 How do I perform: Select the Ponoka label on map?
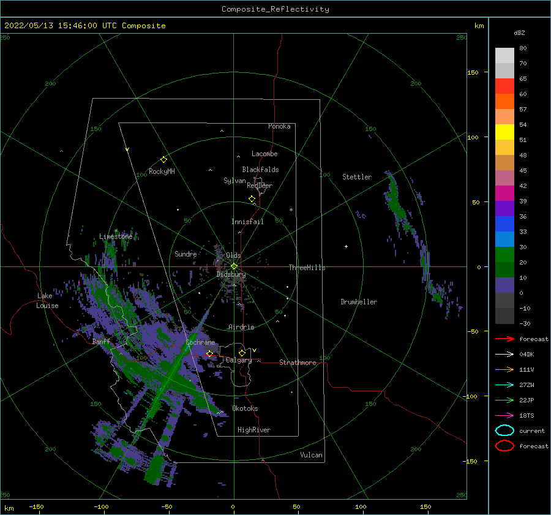click(279, 126)
